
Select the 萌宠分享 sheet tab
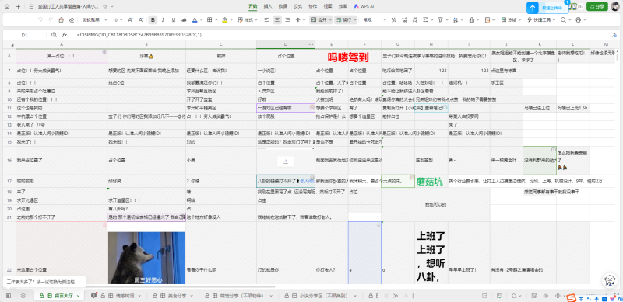240,296
